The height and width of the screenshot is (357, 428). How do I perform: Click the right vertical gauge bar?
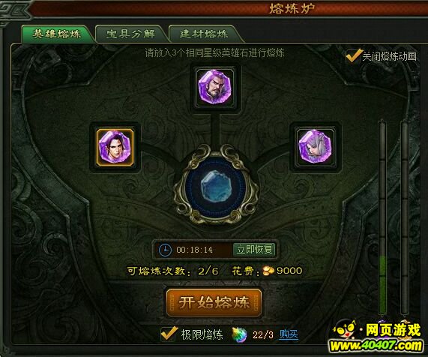point(405,218)
